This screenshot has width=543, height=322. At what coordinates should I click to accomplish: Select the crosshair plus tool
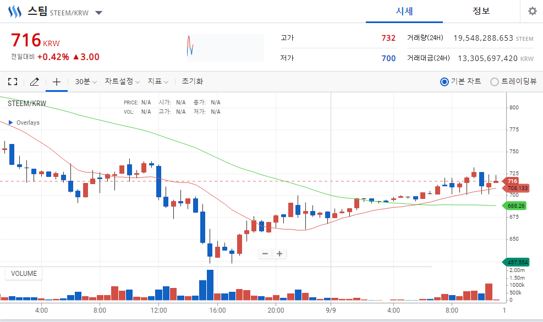click(x=57, y=82)
